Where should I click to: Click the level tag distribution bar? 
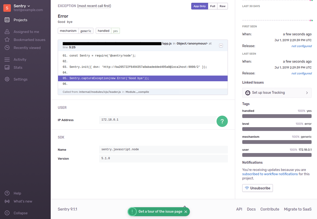277,129
